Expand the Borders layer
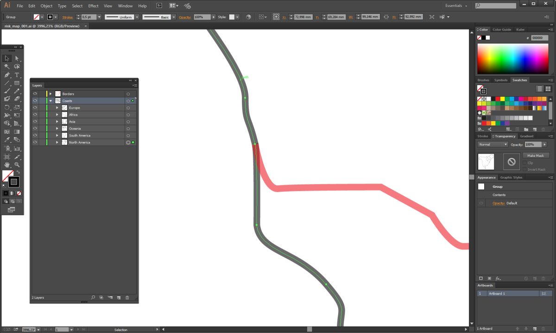 click(x=51, y=94)
